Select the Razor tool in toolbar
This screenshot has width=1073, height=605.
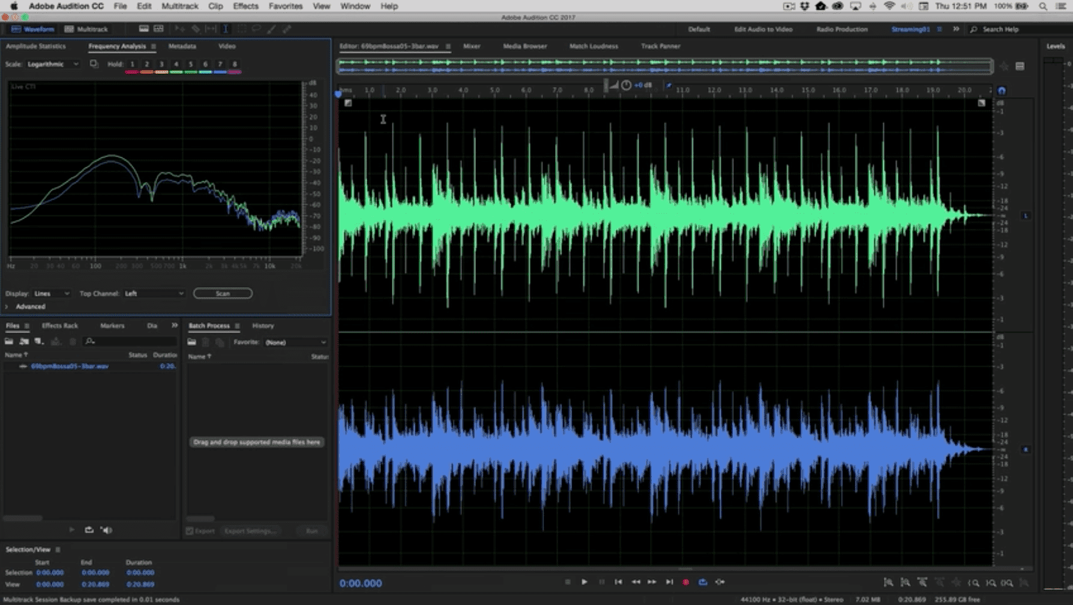click(x=196, y=29)
